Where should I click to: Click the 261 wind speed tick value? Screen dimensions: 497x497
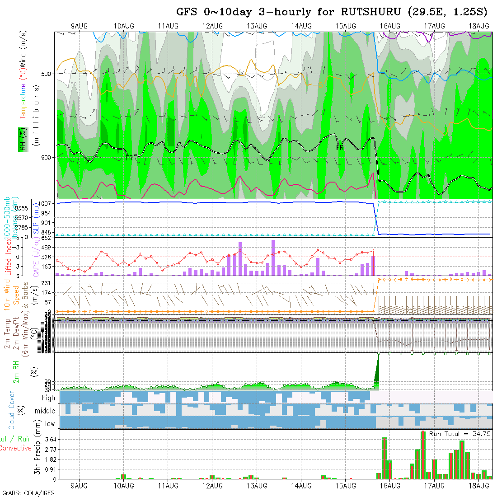(46, 283)
